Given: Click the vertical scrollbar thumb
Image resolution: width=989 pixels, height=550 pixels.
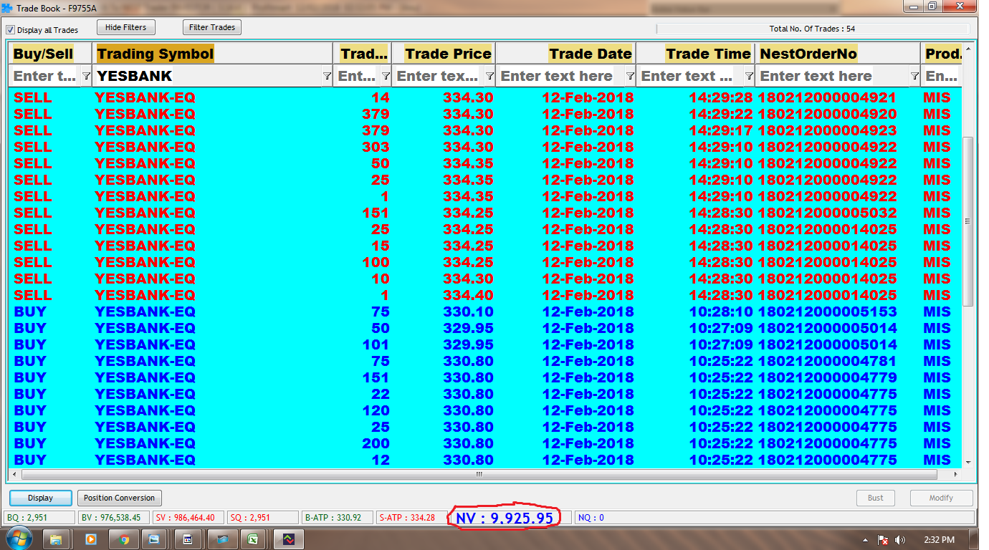Looking at the screenshot, I should (967, 222).
